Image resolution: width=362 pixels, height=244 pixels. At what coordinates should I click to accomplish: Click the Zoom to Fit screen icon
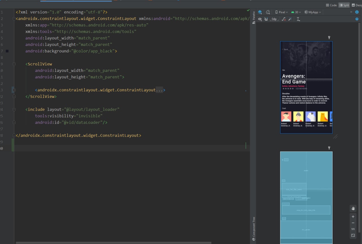(353, 235)
